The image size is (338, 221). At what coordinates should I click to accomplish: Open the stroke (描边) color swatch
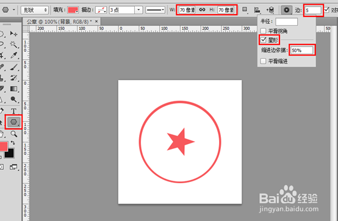pyautogui.click(x=101, y=10)
